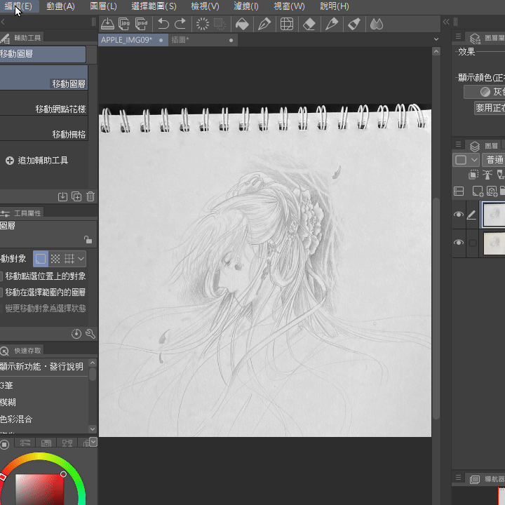The width and height of the screenshot is (505, 505).
Task: Click the tilted marker brush icon in the toolbar
Action: 354,24
